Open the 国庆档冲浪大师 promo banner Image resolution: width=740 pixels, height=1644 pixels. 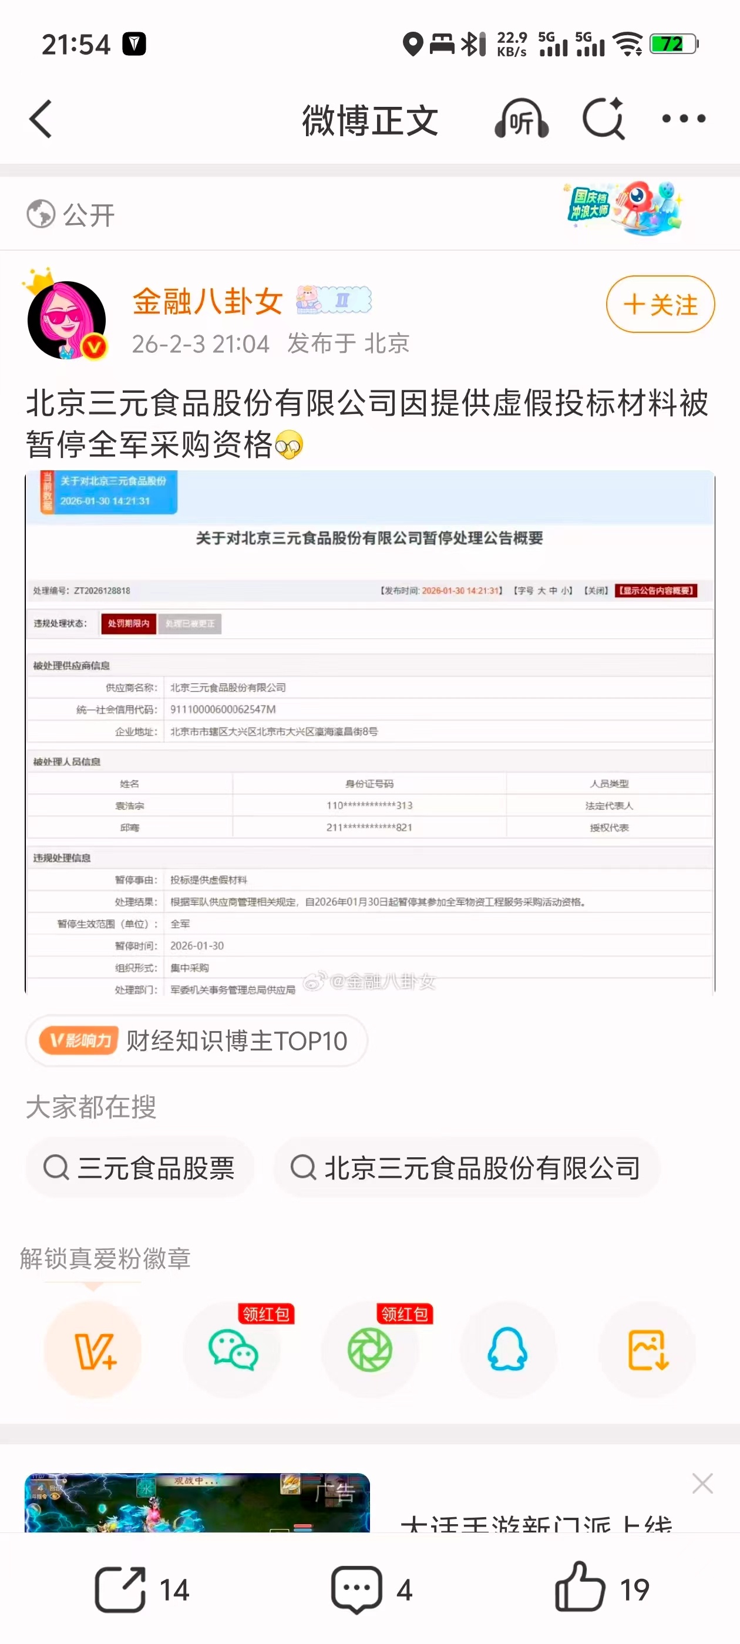pyautogui.click(x=623, y=208)
